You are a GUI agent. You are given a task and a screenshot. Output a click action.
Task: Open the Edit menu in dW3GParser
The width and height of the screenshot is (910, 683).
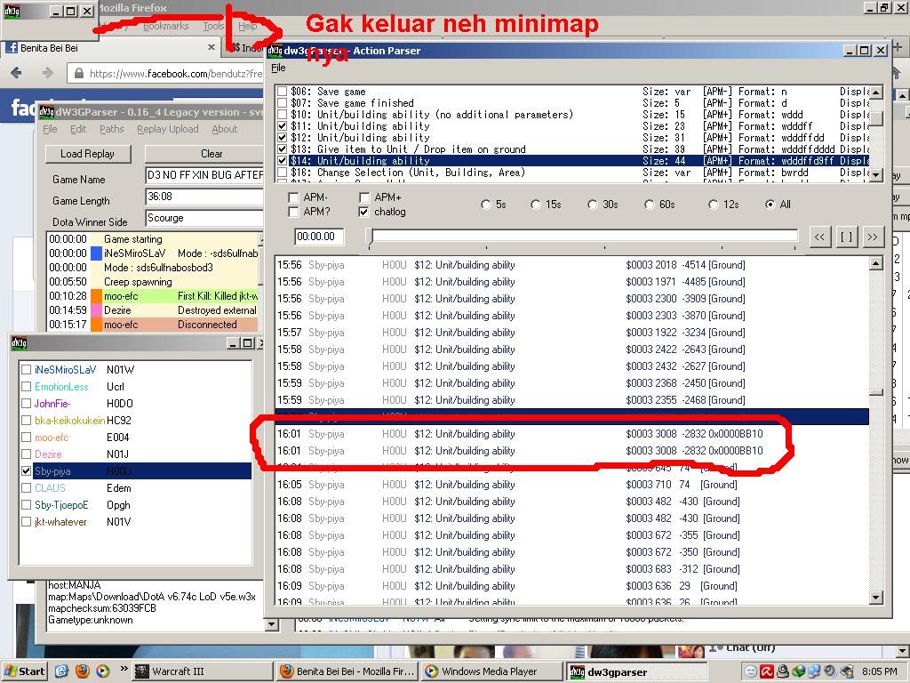click(x=78, y=129)
